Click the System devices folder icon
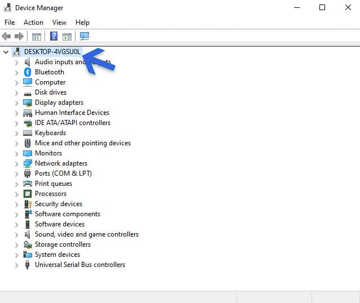The width and height of the screenshot is (360, 303). (x=28, y=255)
